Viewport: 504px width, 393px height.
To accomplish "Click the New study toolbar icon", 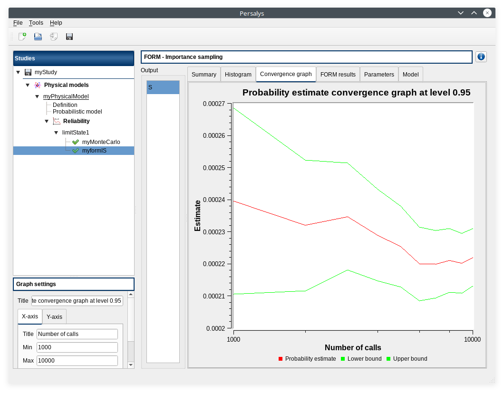I will pyautogui.click(x=22, y=37).
